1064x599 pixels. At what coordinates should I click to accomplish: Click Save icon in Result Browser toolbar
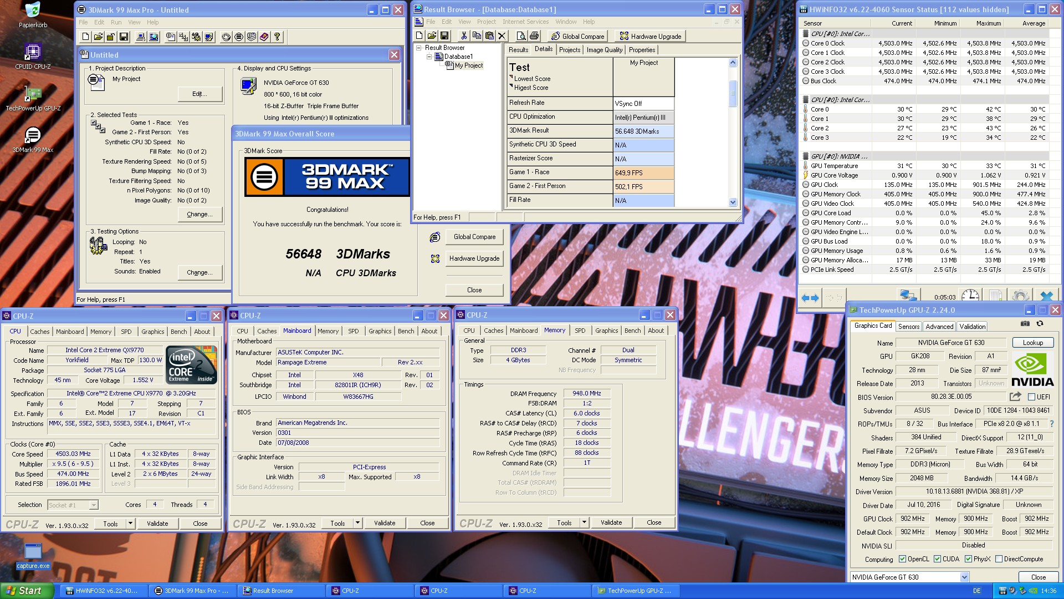pyautogui.click(x=444, y=36)
